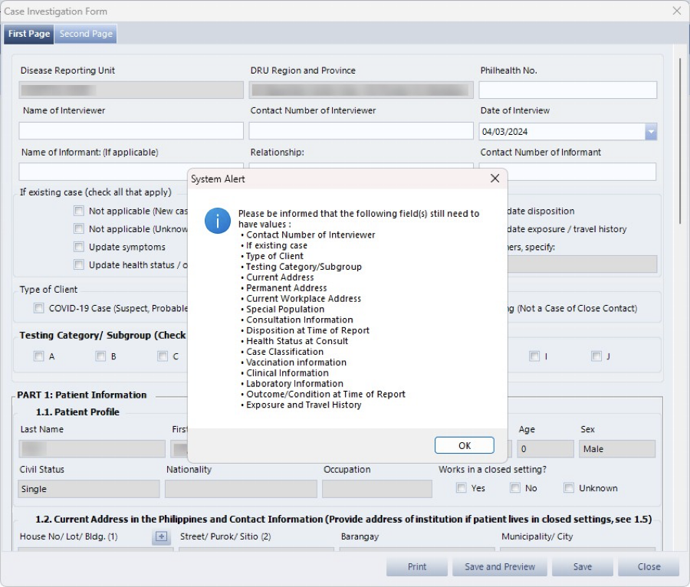The width and height of the screenshot is (690, 587).
Task: Tick the Unknown closed setting checkbox
Action: pyautogui.click(x=569, y=488)
